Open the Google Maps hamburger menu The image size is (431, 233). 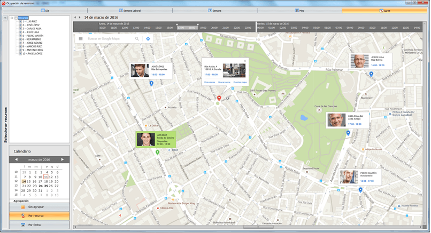[81, 39]
